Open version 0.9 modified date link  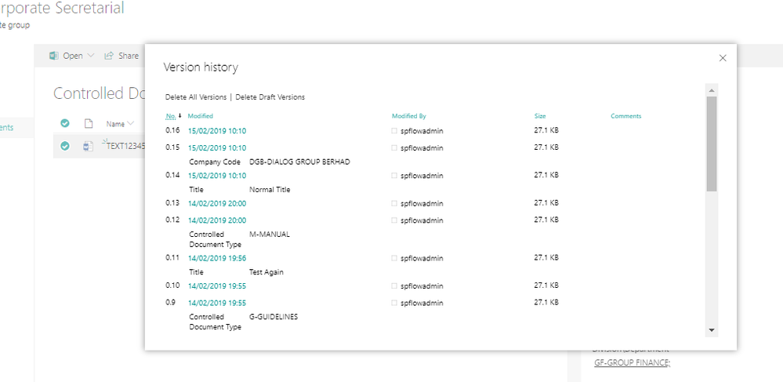coord(217,303)
